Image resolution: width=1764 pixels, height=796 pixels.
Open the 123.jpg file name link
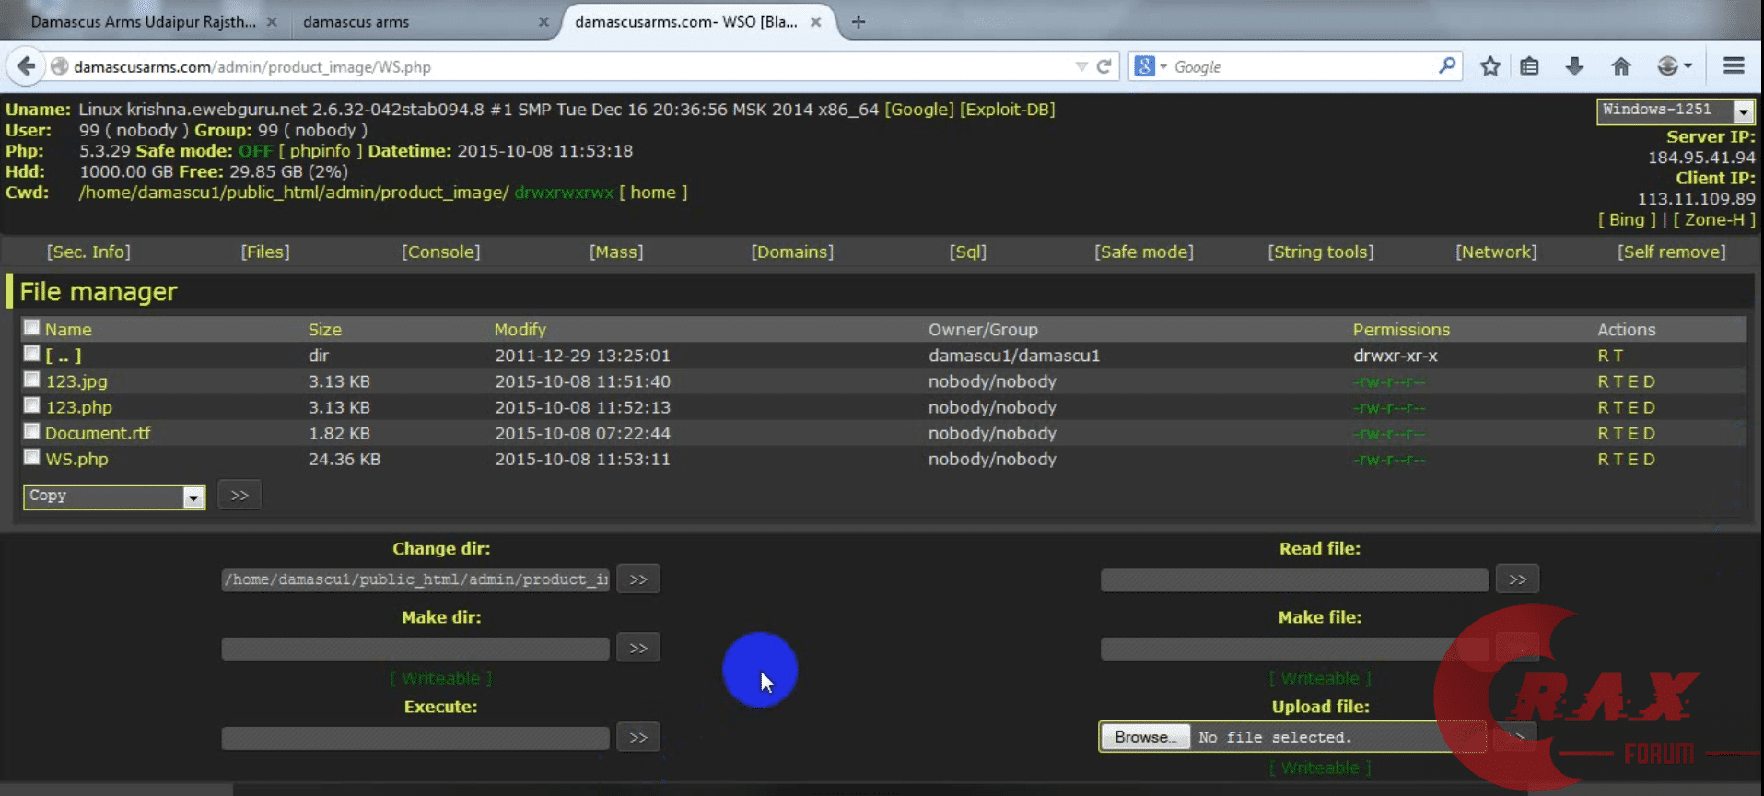76,380
